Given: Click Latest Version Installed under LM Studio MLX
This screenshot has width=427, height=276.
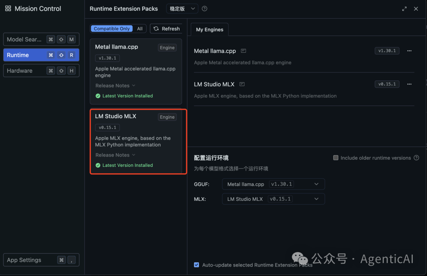Looking at the screenshot, I should pyautogui.click(x=127, y=165).
